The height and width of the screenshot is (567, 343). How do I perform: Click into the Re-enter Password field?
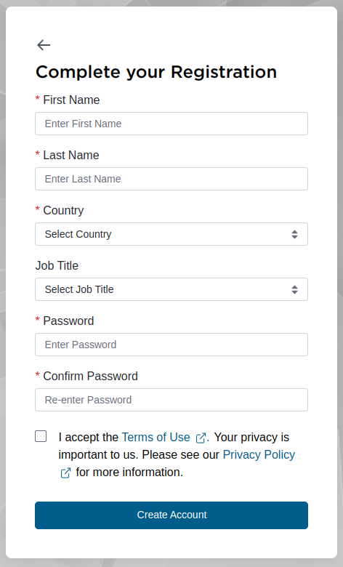(x=171, y=400)
